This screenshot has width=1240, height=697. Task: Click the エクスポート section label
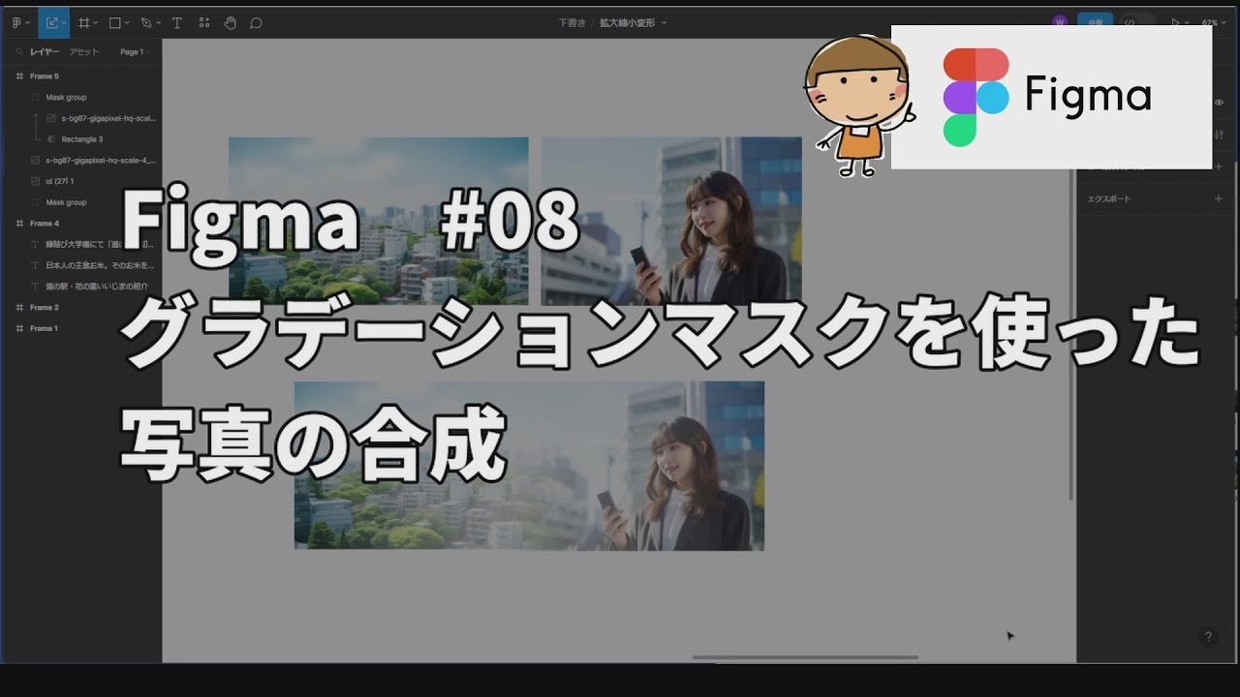click(x=1109, y=198)
